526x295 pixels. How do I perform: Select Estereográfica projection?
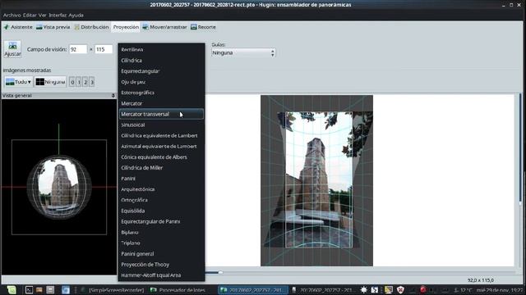pyautogui.click(x=161, y=93)
